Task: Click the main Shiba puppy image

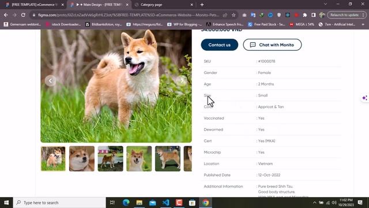Action: (116, 86)
